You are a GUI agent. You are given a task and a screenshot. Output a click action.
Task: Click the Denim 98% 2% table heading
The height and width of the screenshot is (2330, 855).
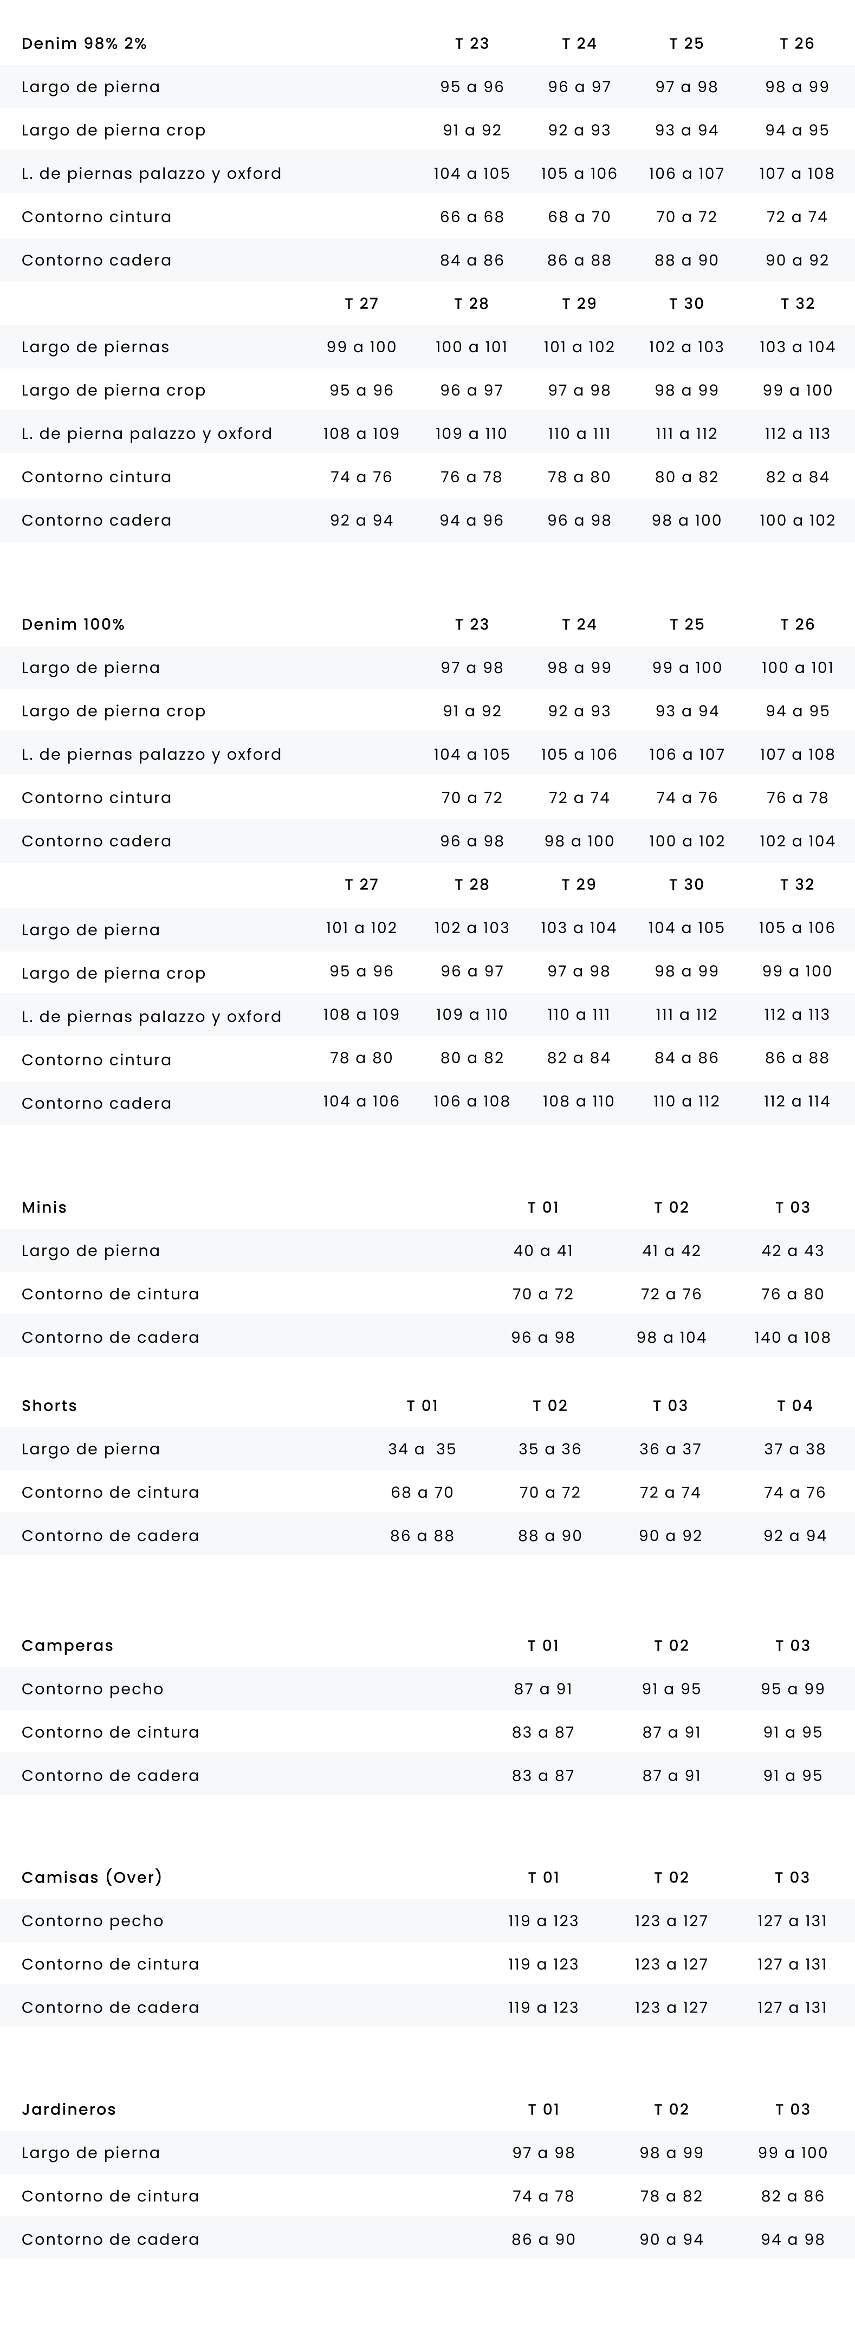[84, 43]
